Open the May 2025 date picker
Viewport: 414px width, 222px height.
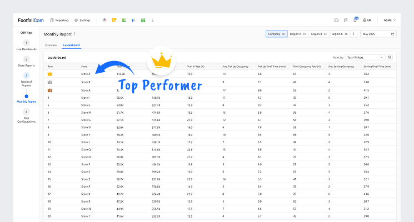tap(378, 34)
